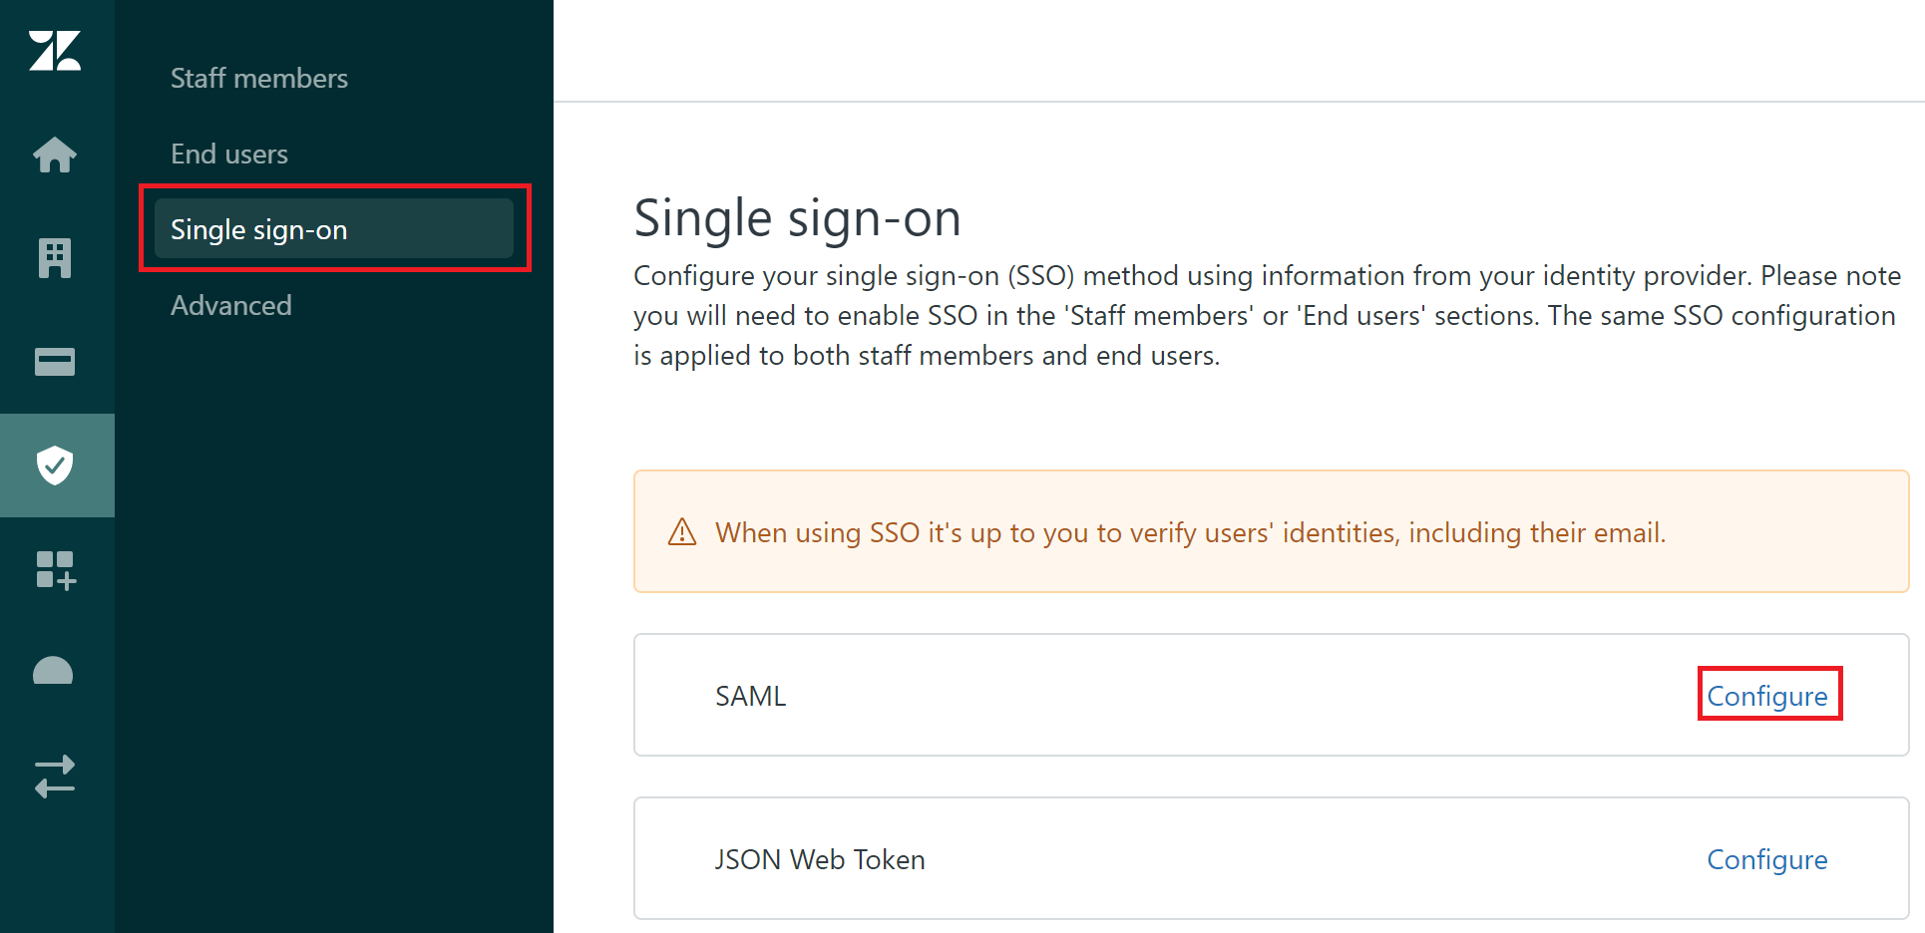Click the half-dome icon in sidebar
The width and height of the screenshot is (1925, 933).
(x=53, y=672)
